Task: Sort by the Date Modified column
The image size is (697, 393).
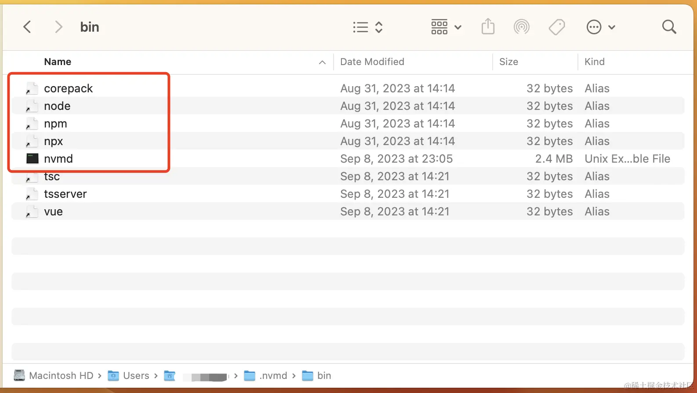Action: [x=372, y=62]
